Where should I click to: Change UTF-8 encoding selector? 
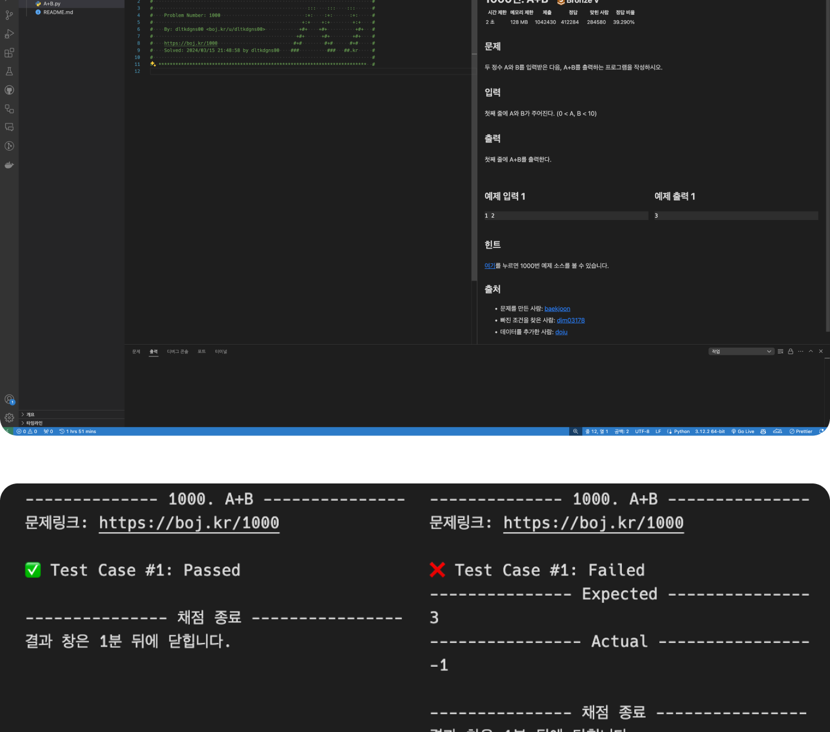(x=642, y=431)
